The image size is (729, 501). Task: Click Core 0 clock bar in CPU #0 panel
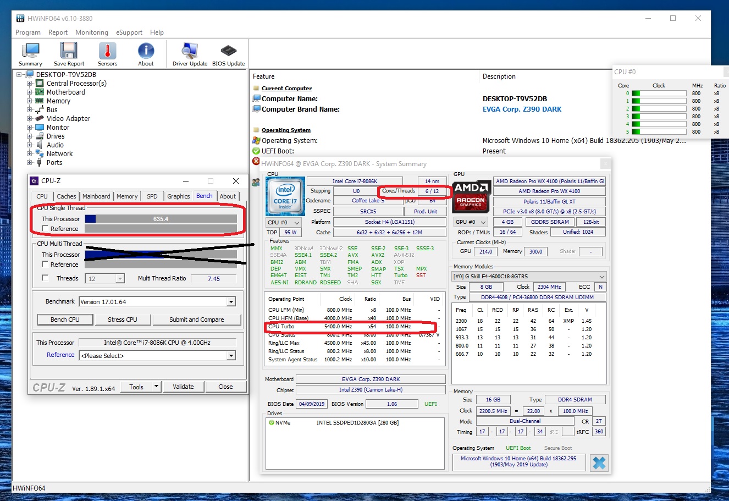659,93
